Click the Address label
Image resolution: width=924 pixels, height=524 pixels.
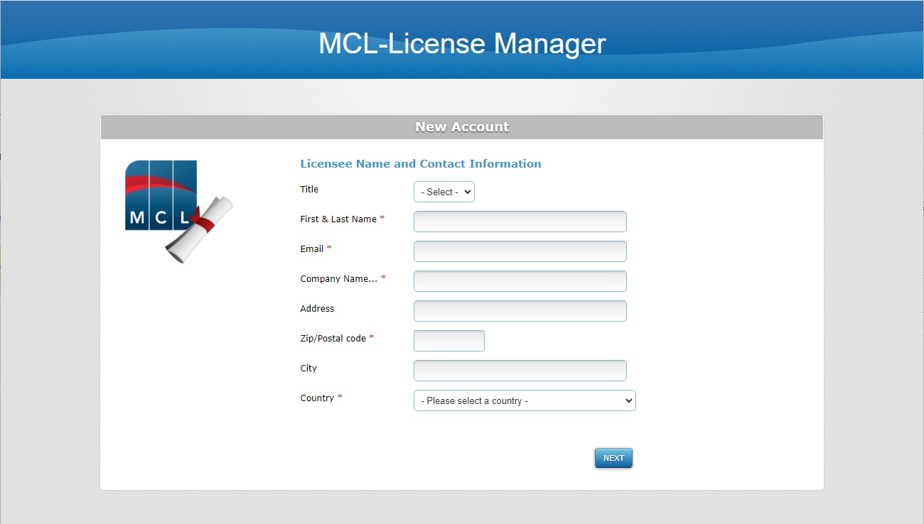[x=317, y=309]
